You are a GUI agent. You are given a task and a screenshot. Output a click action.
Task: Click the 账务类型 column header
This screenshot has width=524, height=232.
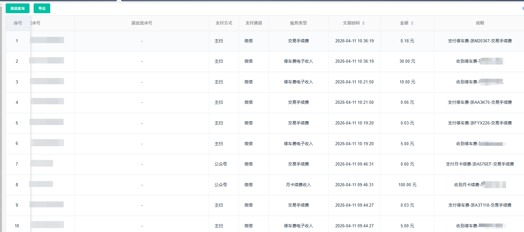[298, 23]
